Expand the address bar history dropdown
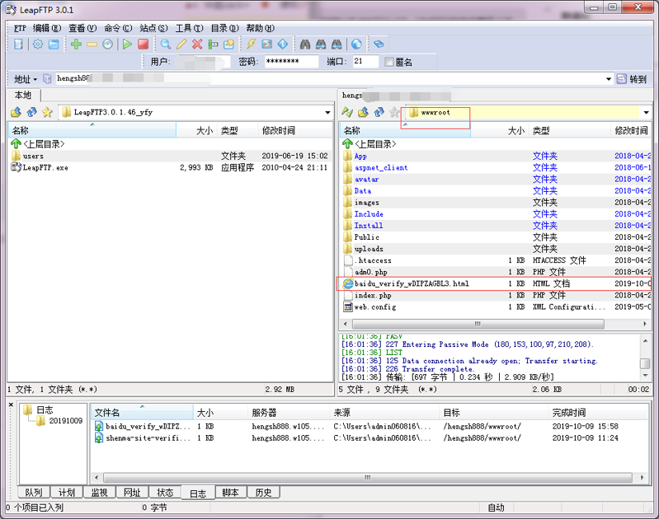659x519 pixels. pyautogui.click(x=608, y=79)
